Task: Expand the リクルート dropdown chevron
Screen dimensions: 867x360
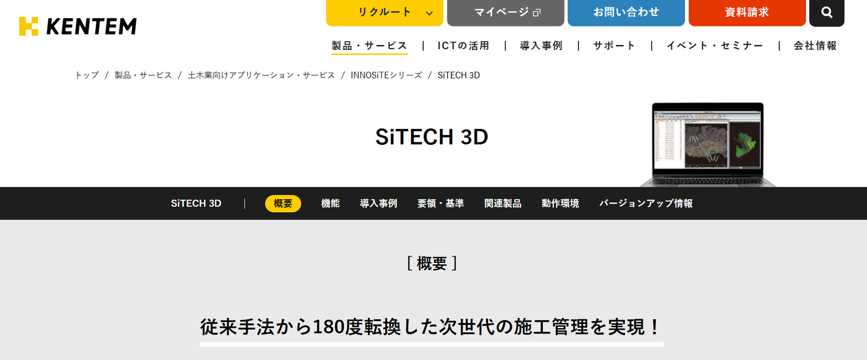Action: (x=429, y=13)
